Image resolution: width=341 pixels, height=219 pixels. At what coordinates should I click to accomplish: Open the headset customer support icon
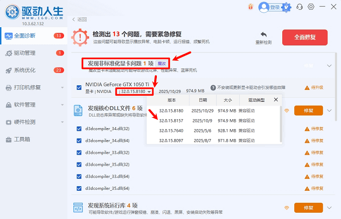point(300,7)
